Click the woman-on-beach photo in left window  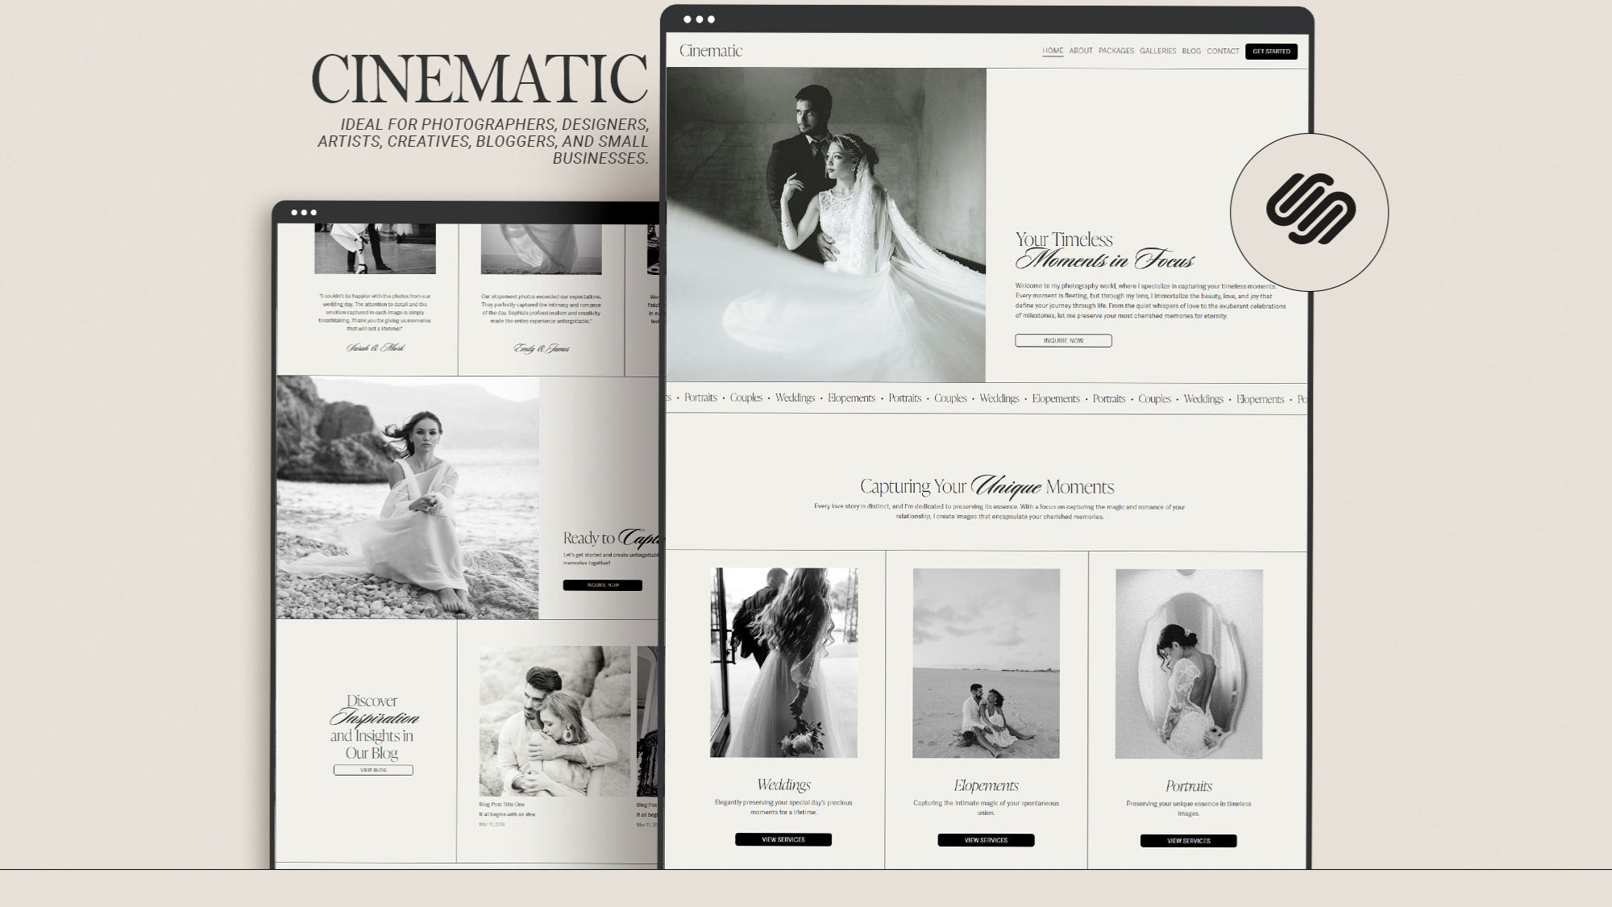point(408,497)
